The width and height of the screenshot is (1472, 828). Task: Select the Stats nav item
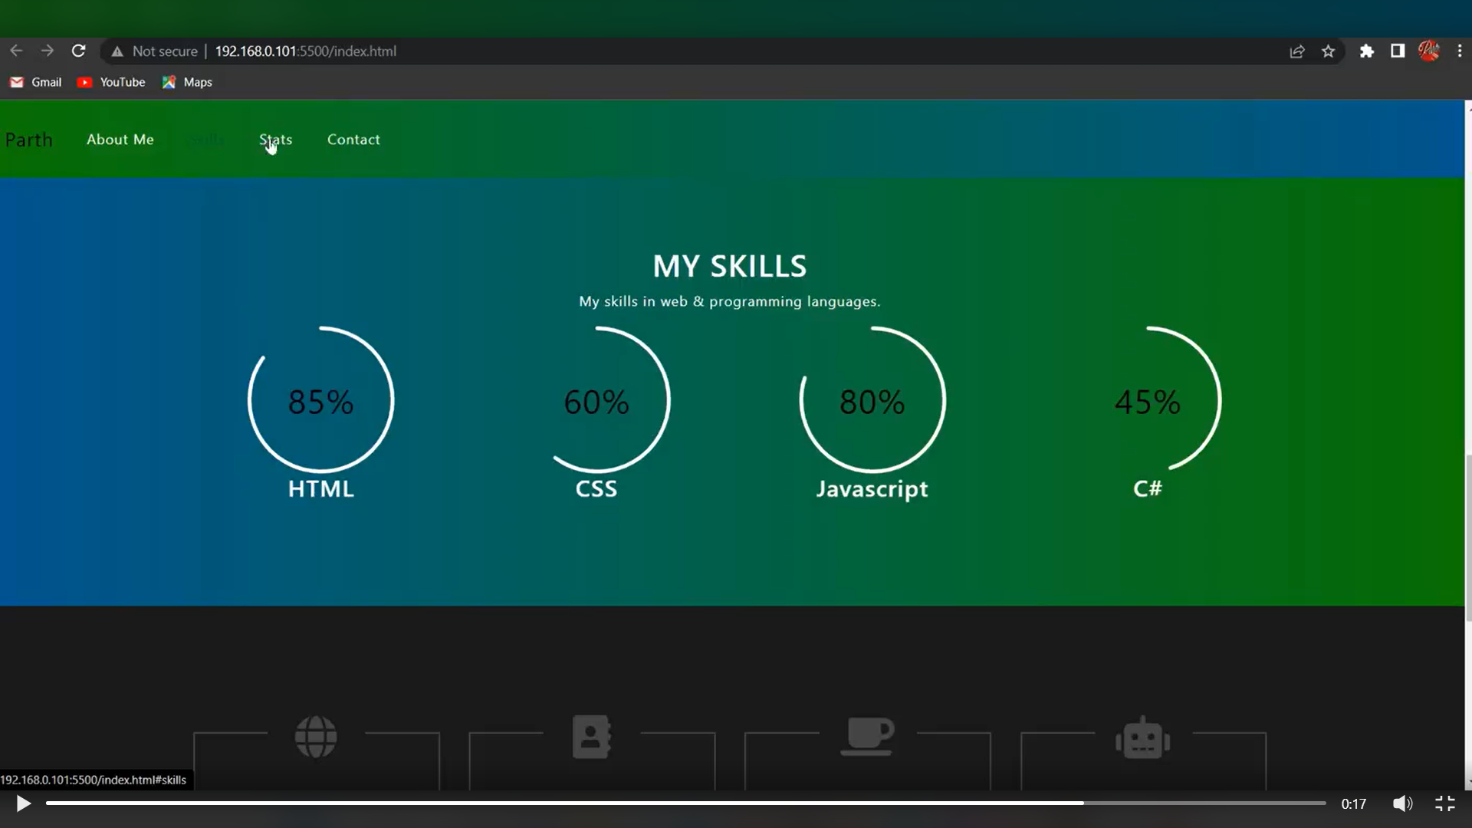click(276, 140)
